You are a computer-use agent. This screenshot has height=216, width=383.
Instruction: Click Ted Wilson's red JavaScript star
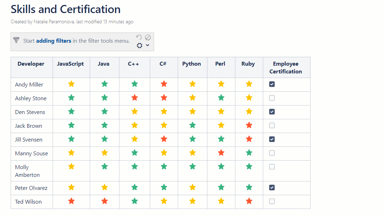(x=71, y=201)
